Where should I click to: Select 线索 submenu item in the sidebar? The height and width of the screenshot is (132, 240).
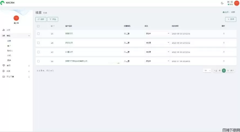pyautogui.click(x=9, y=41)
